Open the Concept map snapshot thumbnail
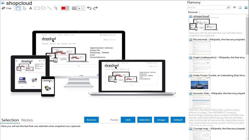Screen dimensions: 249x140 tap(199, 135)
